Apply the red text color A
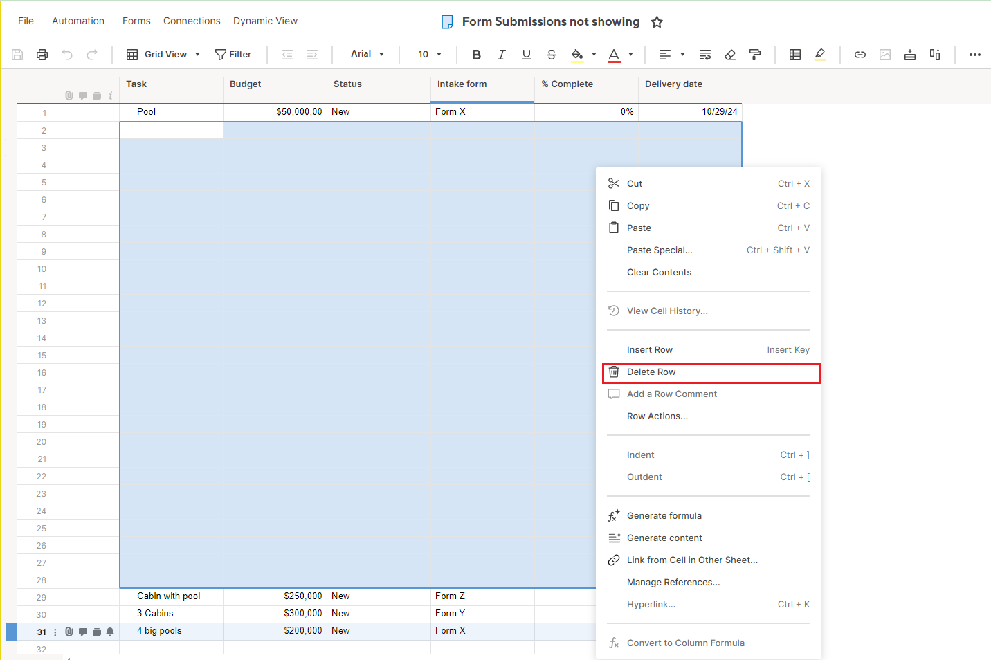This screenshot has width=991, height=660. (614, 55)
